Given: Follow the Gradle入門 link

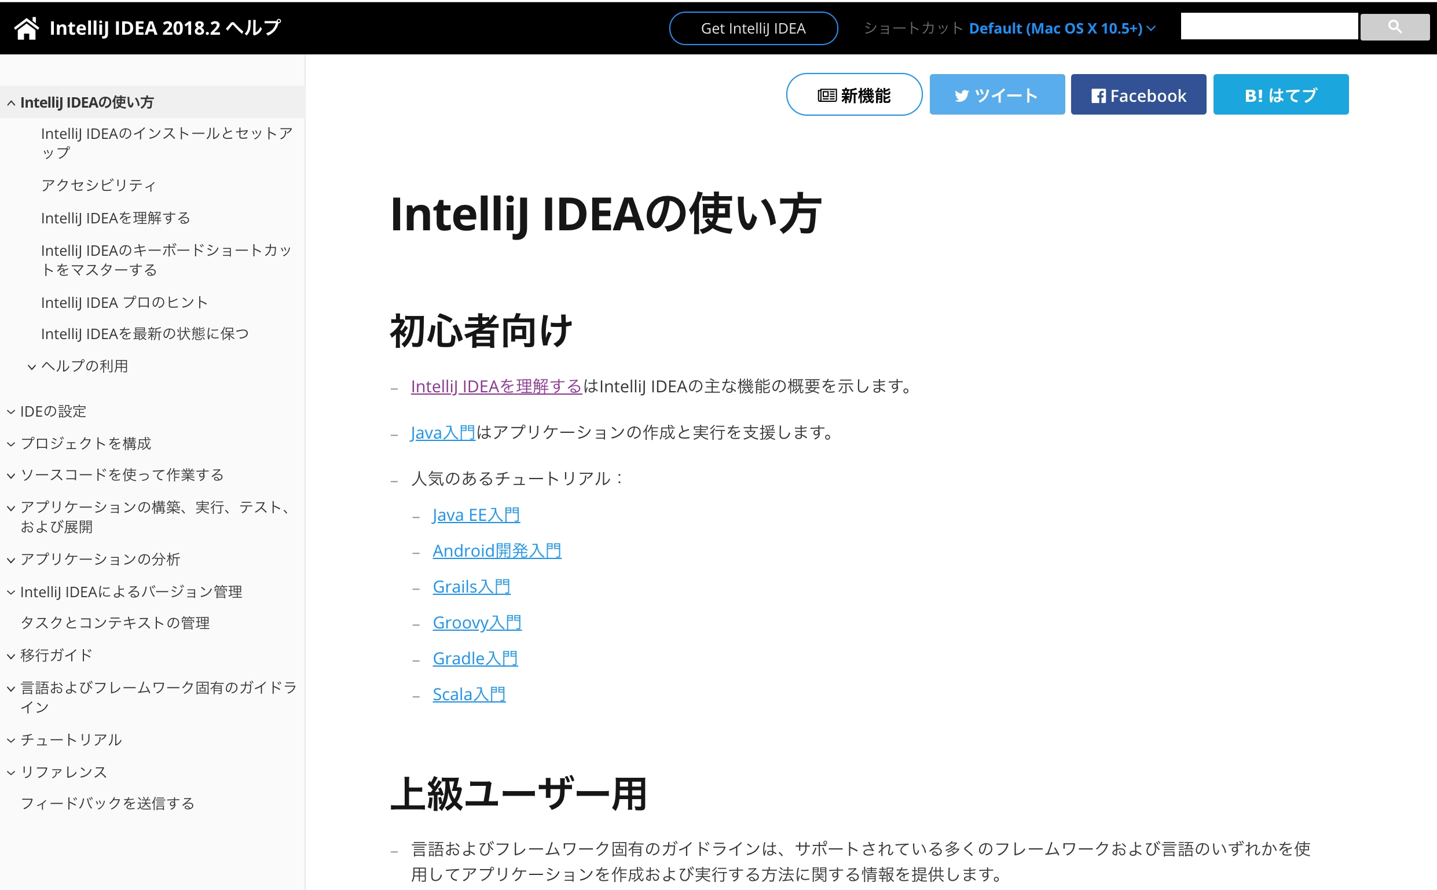Looking at the screenshot, I should point(475,659).
